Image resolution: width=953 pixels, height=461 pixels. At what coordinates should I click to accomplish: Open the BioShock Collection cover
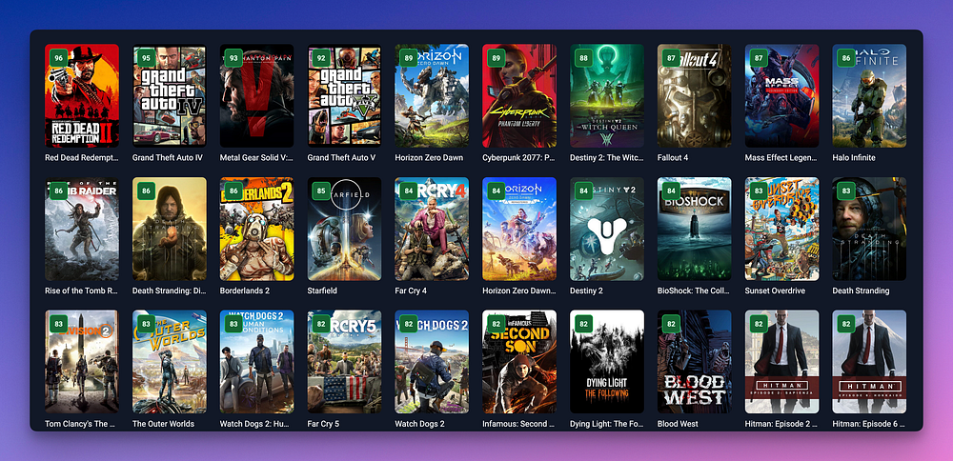(695, 229)
